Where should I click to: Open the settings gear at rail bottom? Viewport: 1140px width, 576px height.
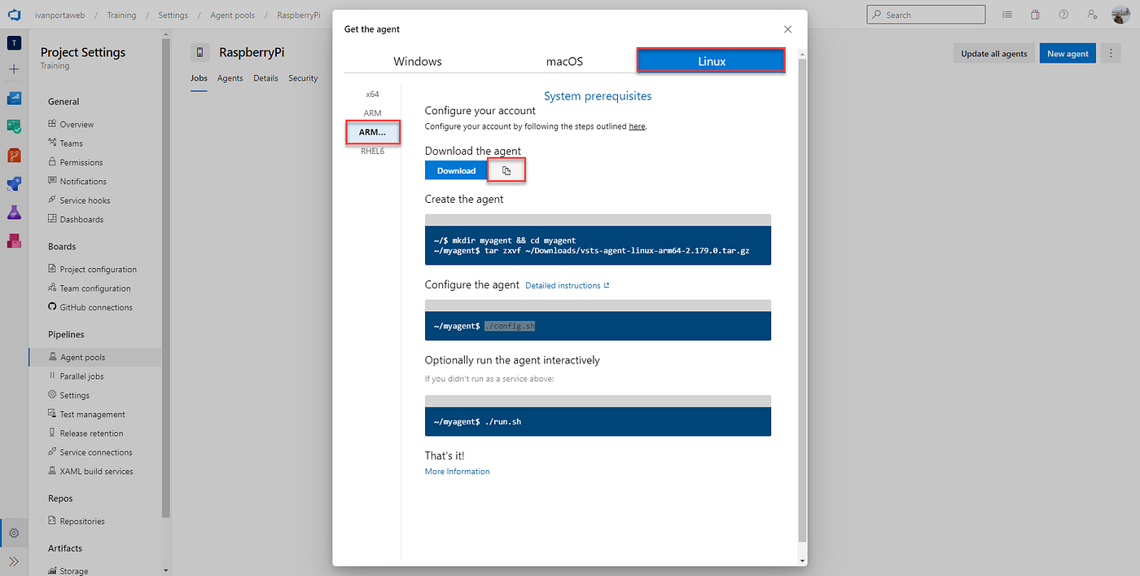coord(14,532)
